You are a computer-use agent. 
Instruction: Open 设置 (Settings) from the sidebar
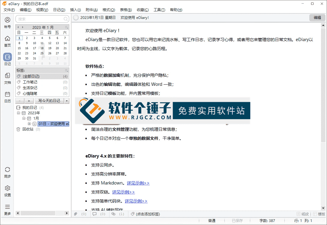tap(7, 189)
